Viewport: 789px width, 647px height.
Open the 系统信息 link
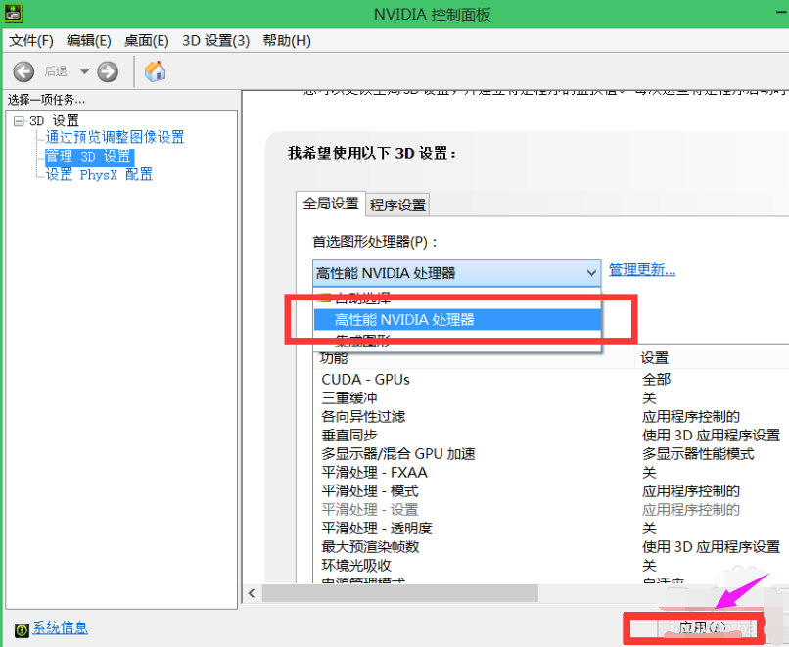coord(58,628)
